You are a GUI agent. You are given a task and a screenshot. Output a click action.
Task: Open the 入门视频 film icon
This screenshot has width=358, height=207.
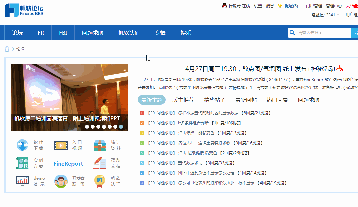tap(61, 145)
